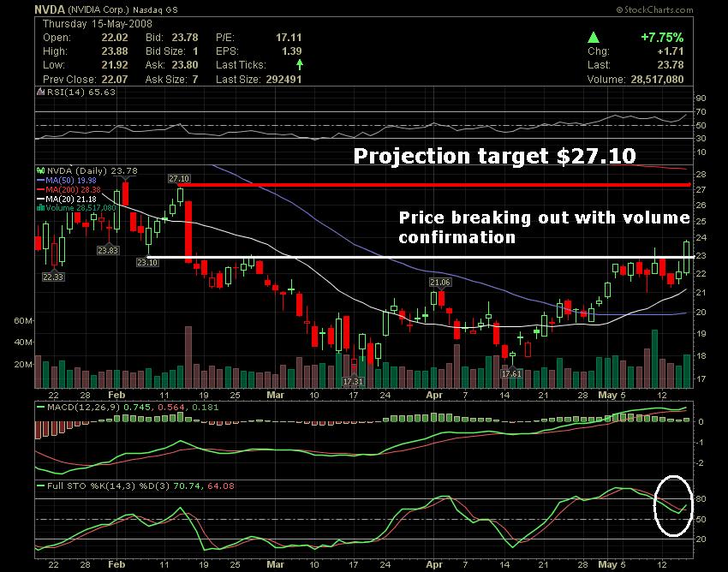Click the candlestick icon beside NVDA (Daily)

tap(41, 171)
